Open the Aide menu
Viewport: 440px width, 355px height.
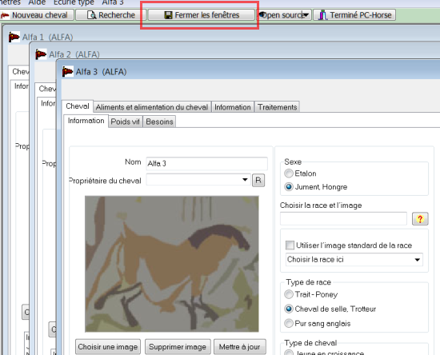37,2
